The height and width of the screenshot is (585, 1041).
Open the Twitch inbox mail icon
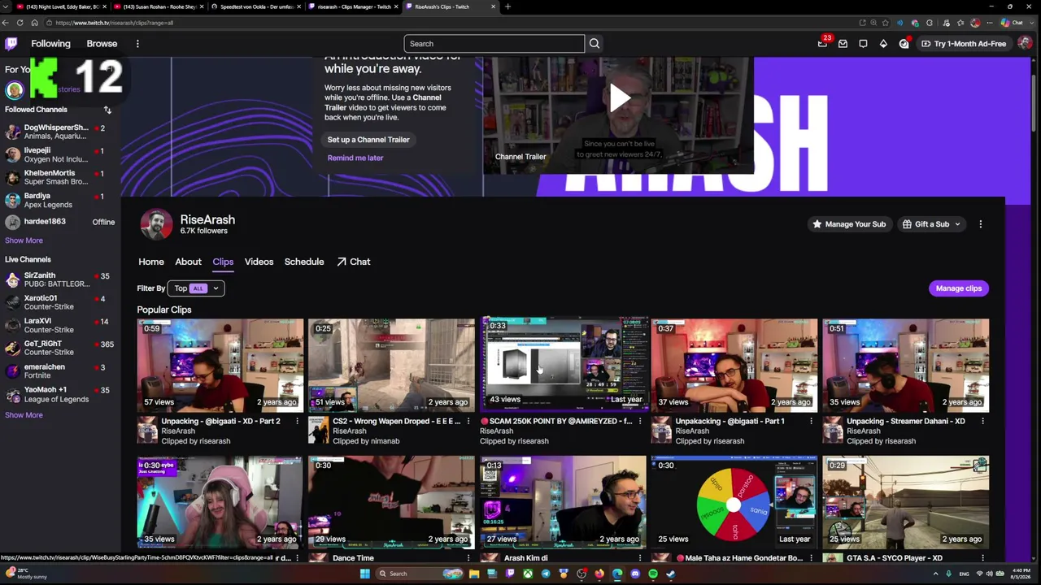click(843, 44)
